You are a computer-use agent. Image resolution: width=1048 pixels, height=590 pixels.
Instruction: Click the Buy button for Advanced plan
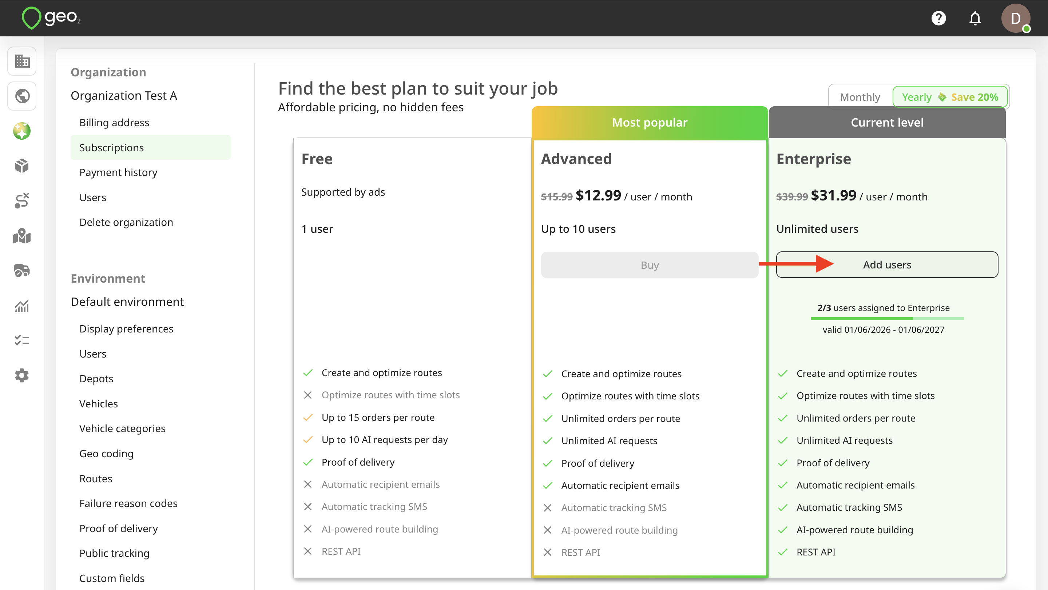click(649, 265)
